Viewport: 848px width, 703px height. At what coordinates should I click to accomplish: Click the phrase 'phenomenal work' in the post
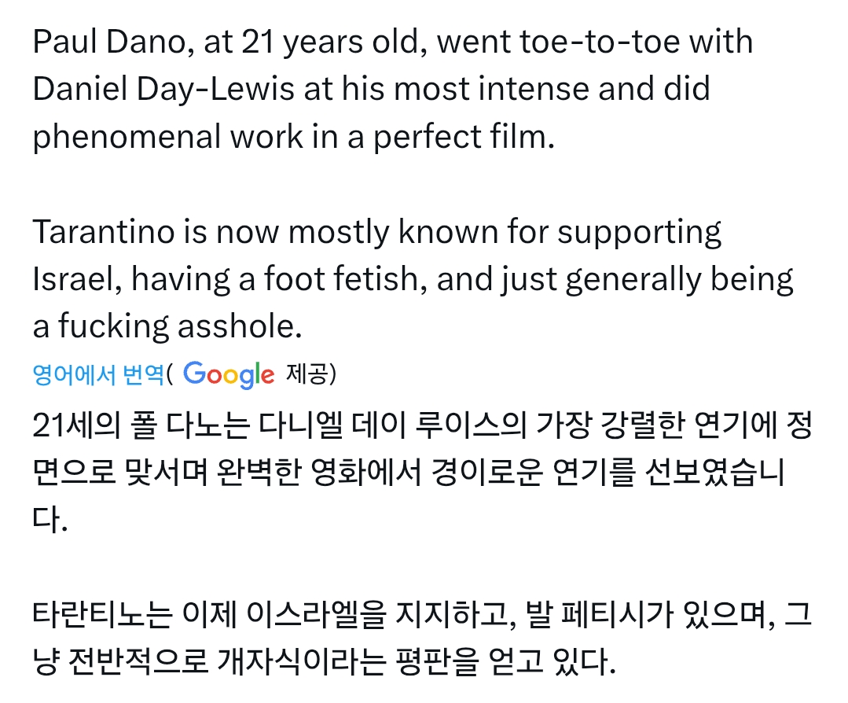click(x=167, y=137)
